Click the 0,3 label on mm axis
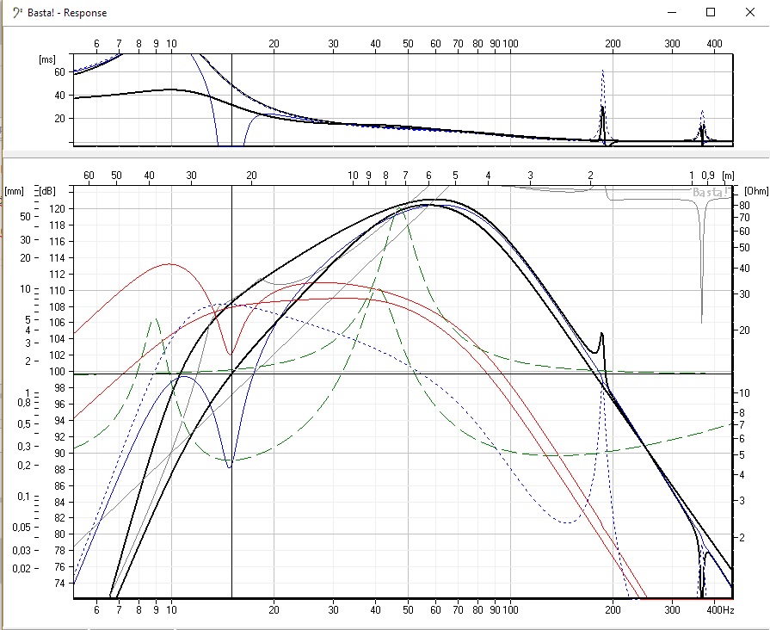The height and width of the screenshot is (630, 770). tap(24, 446)
